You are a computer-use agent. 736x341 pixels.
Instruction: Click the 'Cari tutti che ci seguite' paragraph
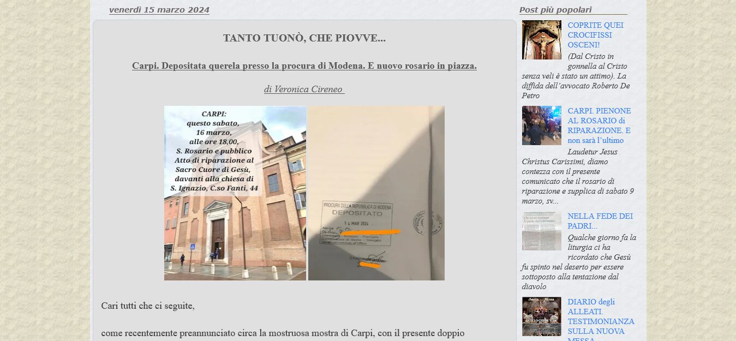[x=148, y=306]
